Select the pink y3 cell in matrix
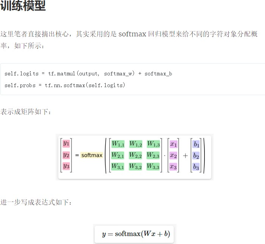This screenshot has width=265, height=244. 66,166
